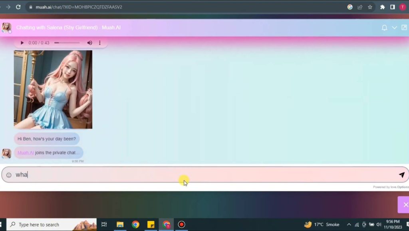Open the Extensions puzzle icon

(x=382, y=7)
